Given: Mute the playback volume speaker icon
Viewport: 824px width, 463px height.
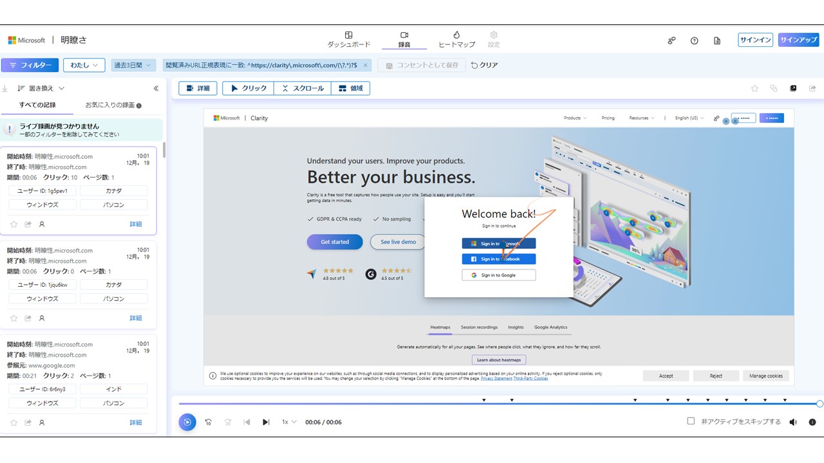Looking at the screenshot, I should 793,422.
